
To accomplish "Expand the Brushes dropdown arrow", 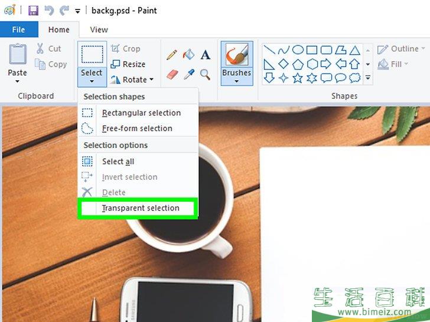I will tap(237, 81).
